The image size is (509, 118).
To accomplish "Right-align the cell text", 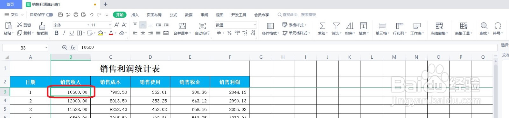I will pyautogui.click(x=150, y=33).
